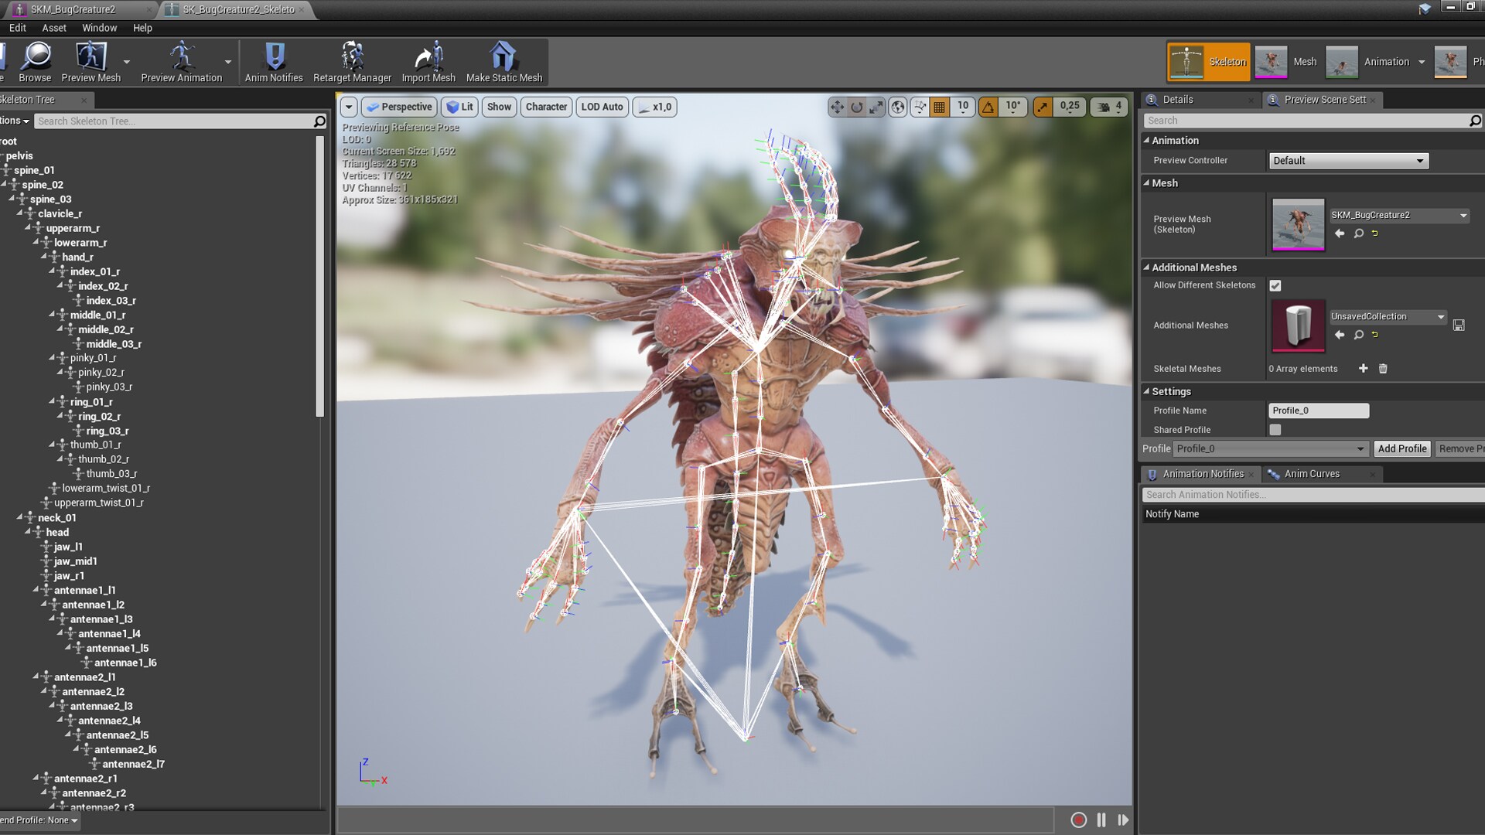The height and width of the screenshot is (835, 1485).
Task: Toggle world coordinate system globe icon
Action: tap(897, 107)
